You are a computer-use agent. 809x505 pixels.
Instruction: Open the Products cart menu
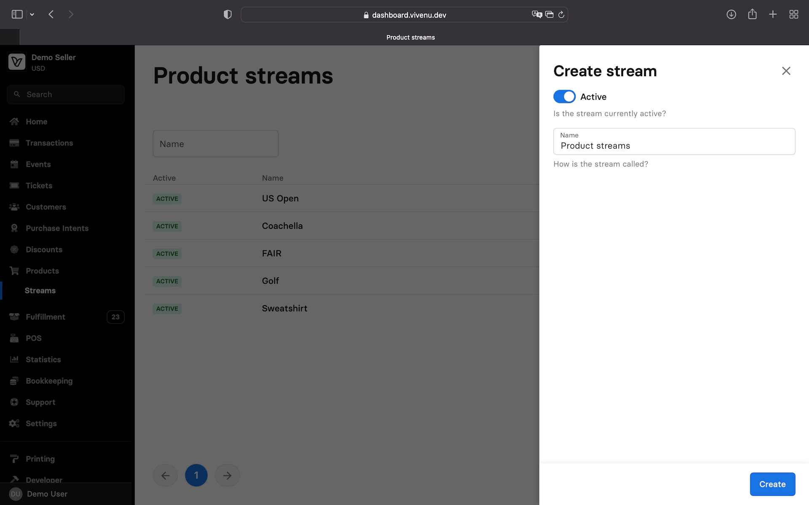tap(42, 271)
